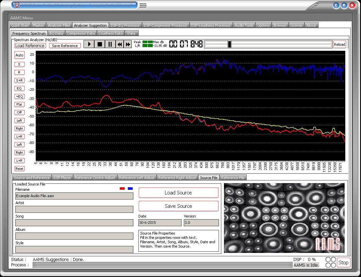Click the empty Artist input field
This screenshot has width=361, height=277.
pyautogui.click(x=74, y=209)
